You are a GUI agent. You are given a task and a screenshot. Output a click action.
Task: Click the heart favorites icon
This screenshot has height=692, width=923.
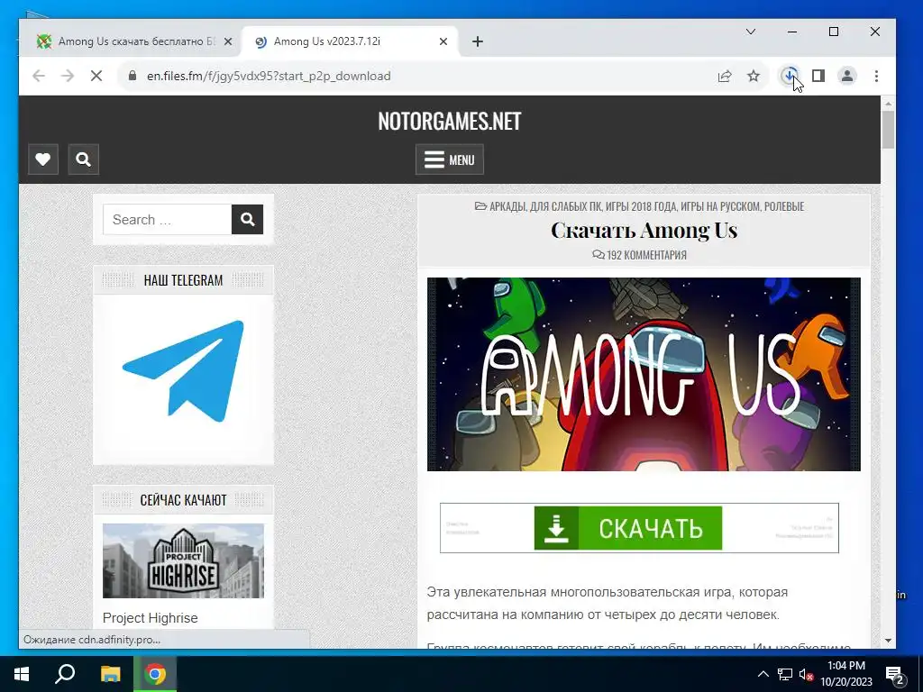tap(43, 159)
